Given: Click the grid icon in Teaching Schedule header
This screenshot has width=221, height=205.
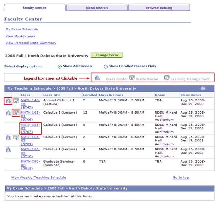Looking at the screenshot, I should coord(203,88).
